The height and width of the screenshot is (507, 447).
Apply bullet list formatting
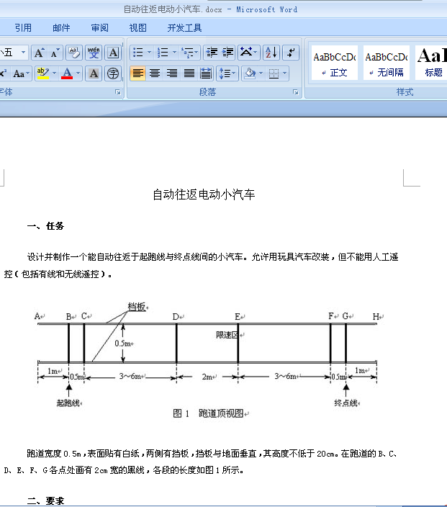(138, 53)
